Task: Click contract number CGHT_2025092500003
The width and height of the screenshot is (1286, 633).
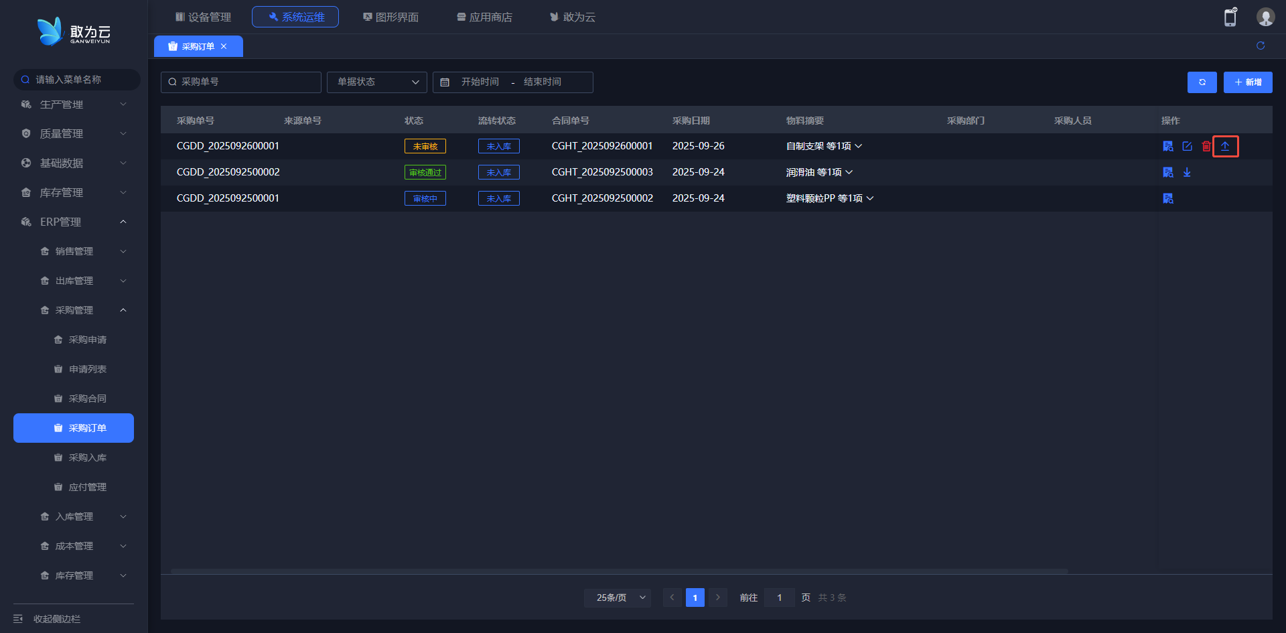Action: (x=602, y=172)
